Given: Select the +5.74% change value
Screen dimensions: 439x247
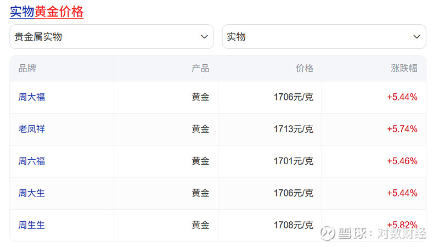Looking at the screenshot, I should [x=402, y=129].
